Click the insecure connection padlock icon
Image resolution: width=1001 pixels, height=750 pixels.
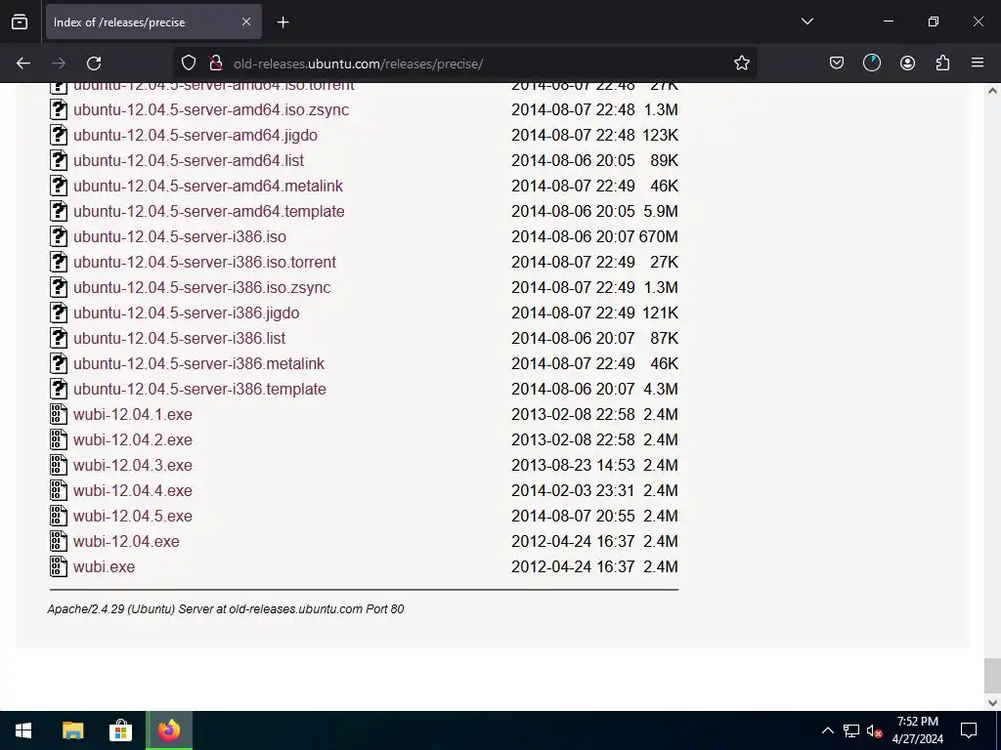click(x=216, y=63)
